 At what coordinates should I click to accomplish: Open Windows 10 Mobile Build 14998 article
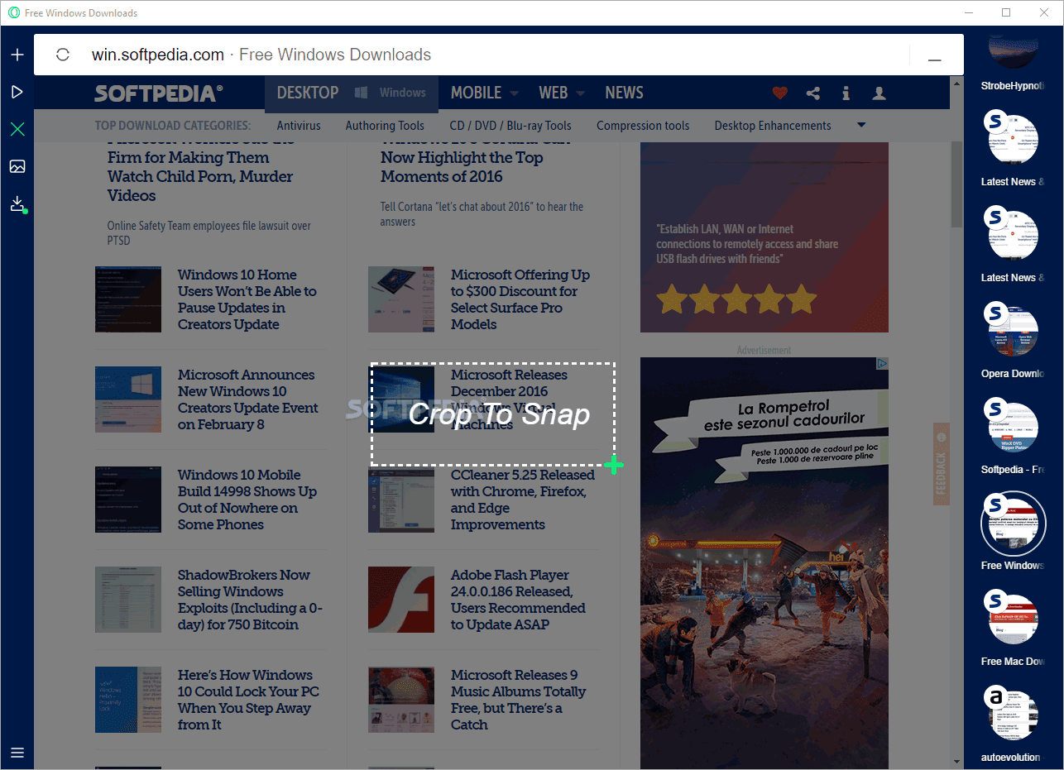pyautogui.click(x=247, y=500)
